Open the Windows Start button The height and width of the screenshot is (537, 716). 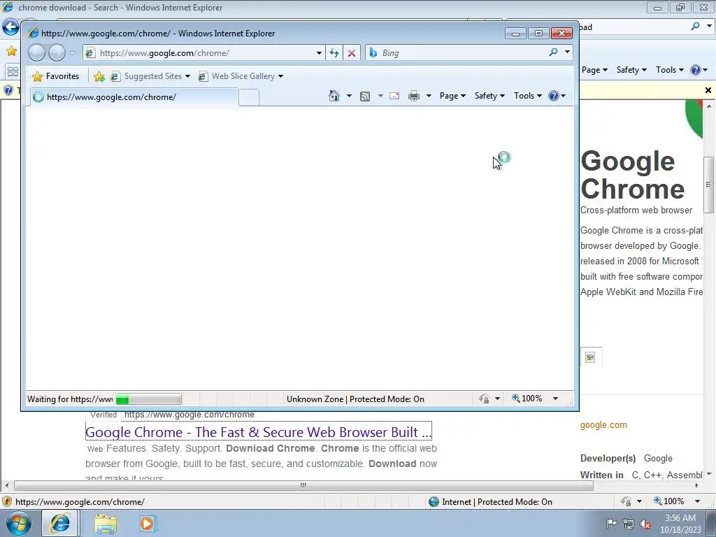point(19,523)
